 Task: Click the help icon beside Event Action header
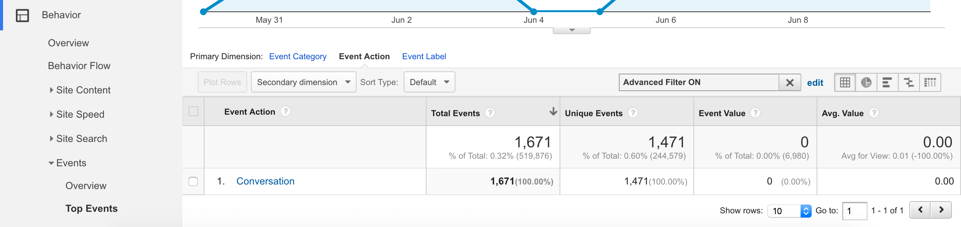coord(285,111)
